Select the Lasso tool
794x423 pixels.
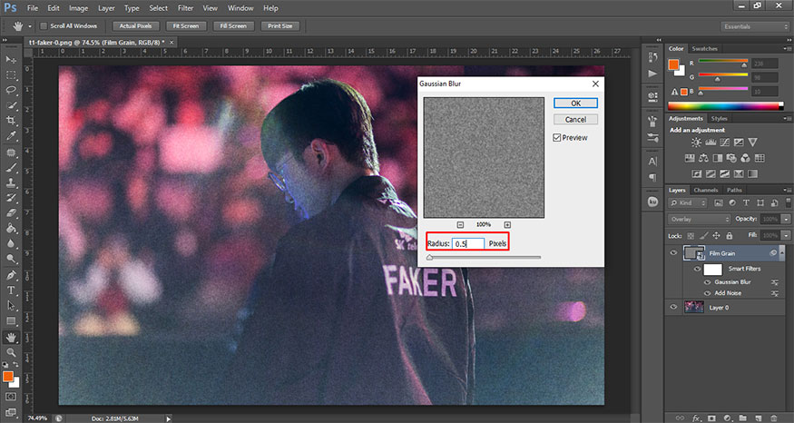point(12,90)
